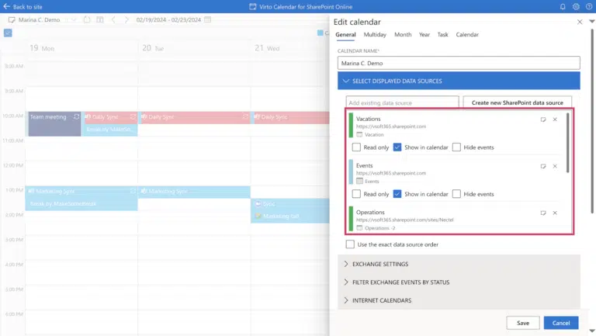This screenshot has height=336, width=596.
Task: Click the Vacation list name under Vacations
Action: tap(374, 134)
